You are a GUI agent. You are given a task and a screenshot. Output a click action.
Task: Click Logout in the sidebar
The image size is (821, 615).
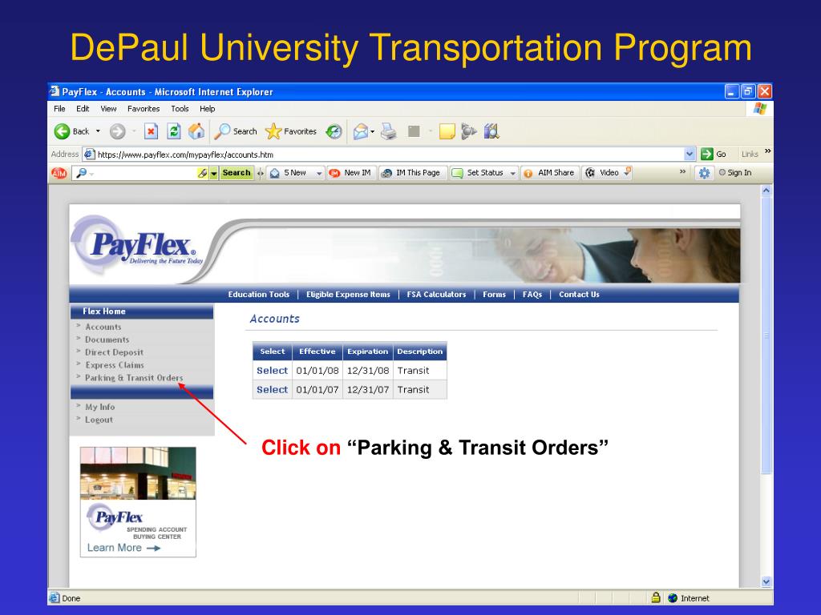99,420
